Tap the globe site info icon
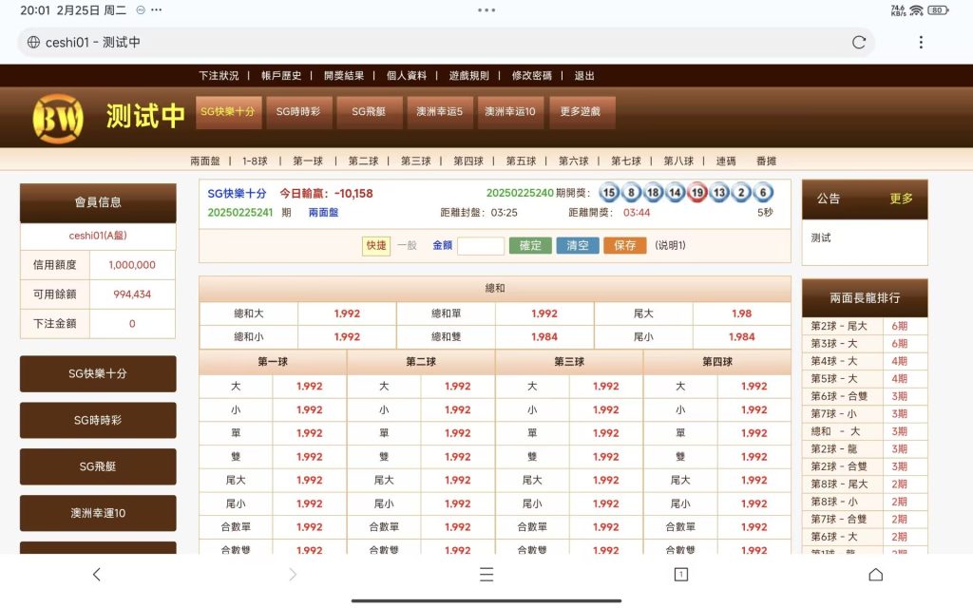 coord(33,42)
